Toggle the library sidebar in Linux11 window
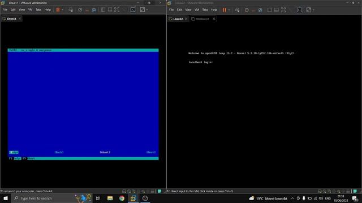 pos(103,10)
